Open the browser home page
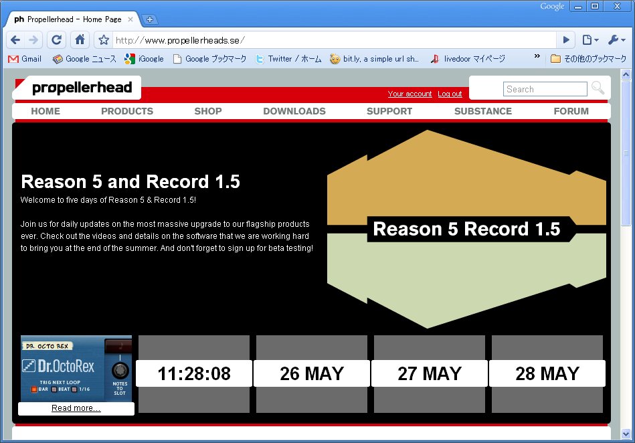This screenshot has height=443, width=635. click(x=80, y=39)
